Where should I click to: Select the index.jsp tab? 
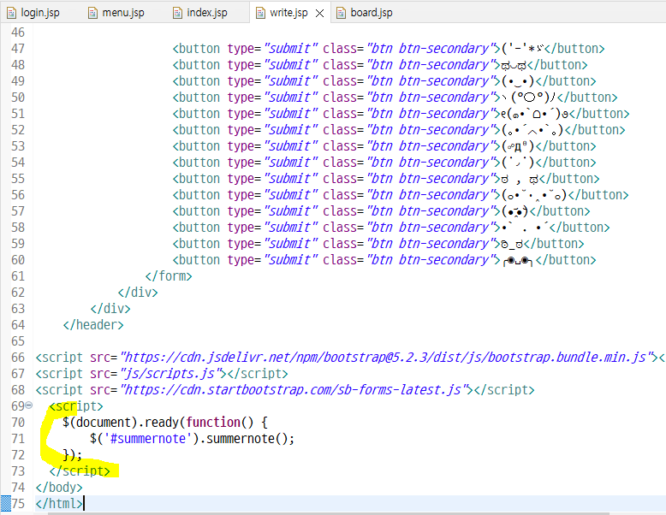(200, 13)
